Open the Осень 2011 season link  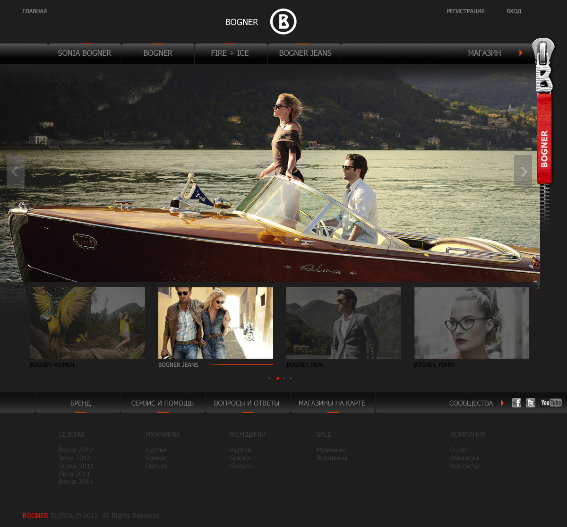click(x=76, y=466)
